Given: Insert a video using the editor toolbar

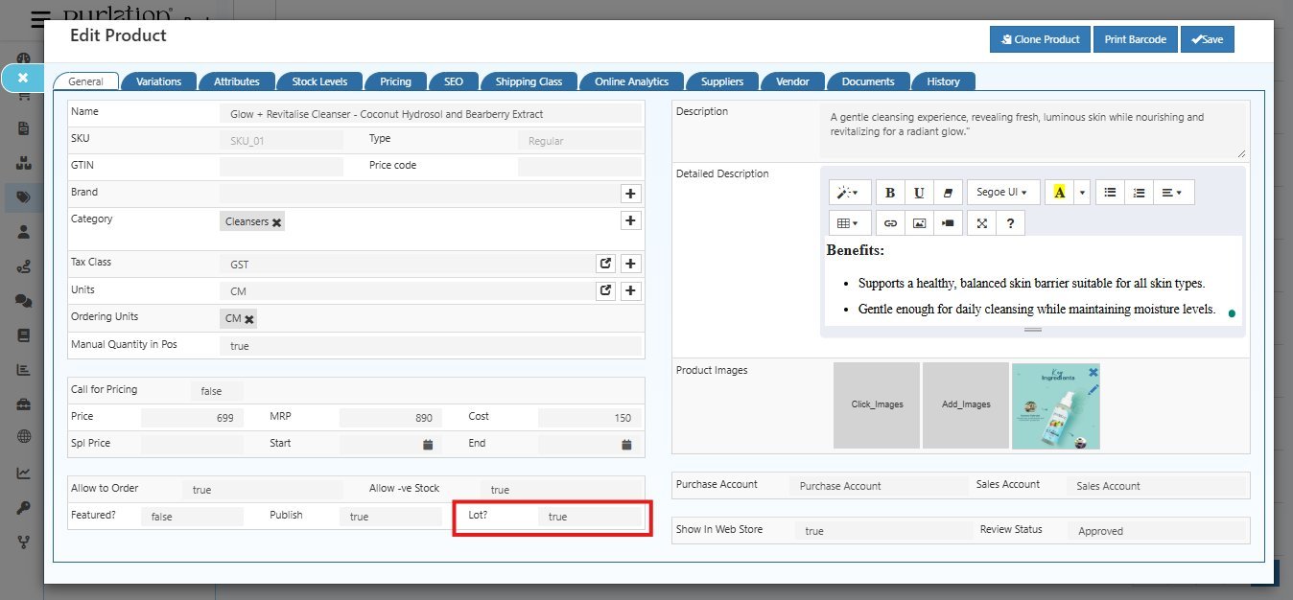Looking at the screenshot, I should coord(948,222).
